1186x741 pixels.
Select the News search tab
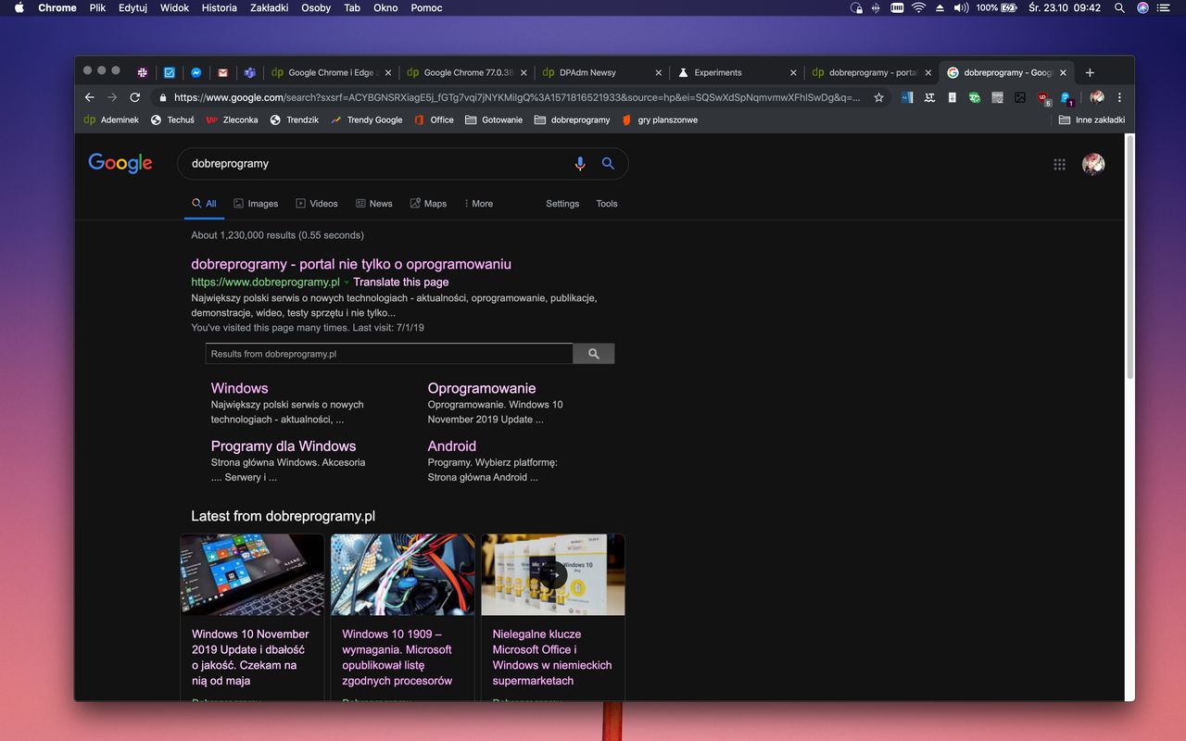point(374,204)
